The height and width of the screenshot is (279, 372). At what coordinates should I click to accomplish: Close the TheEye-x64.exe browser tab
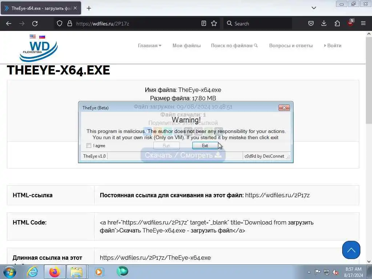pos(75,8)
